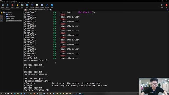Select the sidebar paper-plane Macros icon

coord(2,20)
